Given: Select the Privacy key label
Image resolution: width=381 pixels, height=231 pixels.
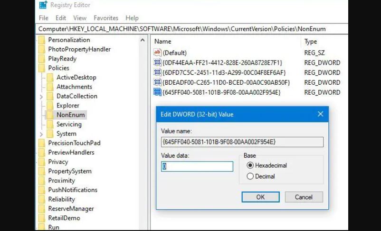Looking at the screenshot, I should click(58, 162).
